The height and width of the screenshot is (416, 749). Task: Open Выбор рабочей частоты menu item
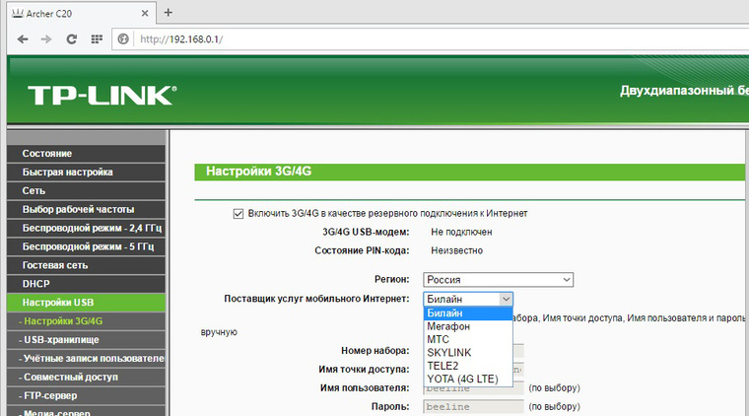[x=86, y=209]
